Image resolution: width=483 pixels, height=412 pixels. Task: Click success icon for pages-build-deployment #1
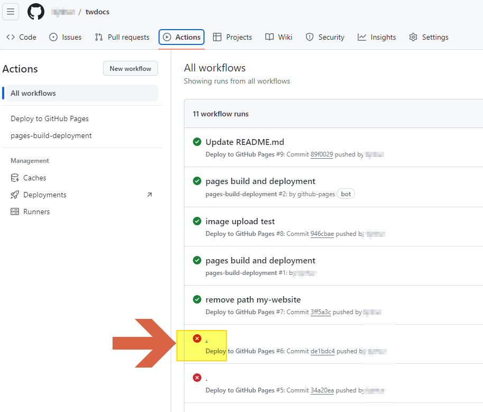(197, 260)
